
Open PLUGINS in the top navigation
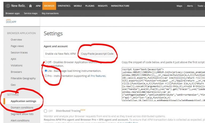coord(90,6)
